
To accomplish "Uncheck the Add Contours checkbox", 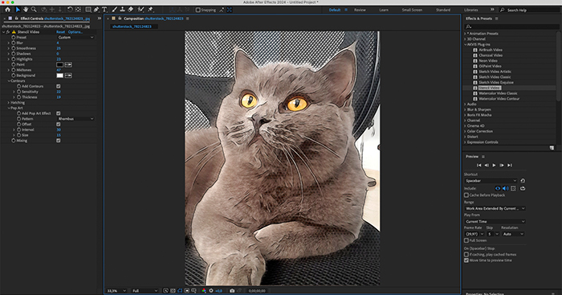I will pos(59,86).
